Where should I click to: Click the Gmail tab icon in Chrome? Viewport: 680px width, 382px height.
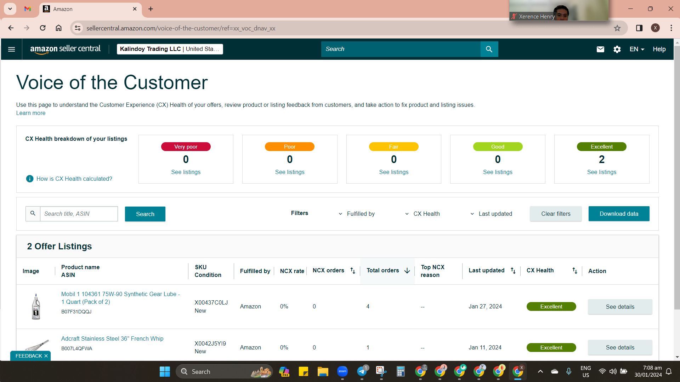click(x=28, y=9)
